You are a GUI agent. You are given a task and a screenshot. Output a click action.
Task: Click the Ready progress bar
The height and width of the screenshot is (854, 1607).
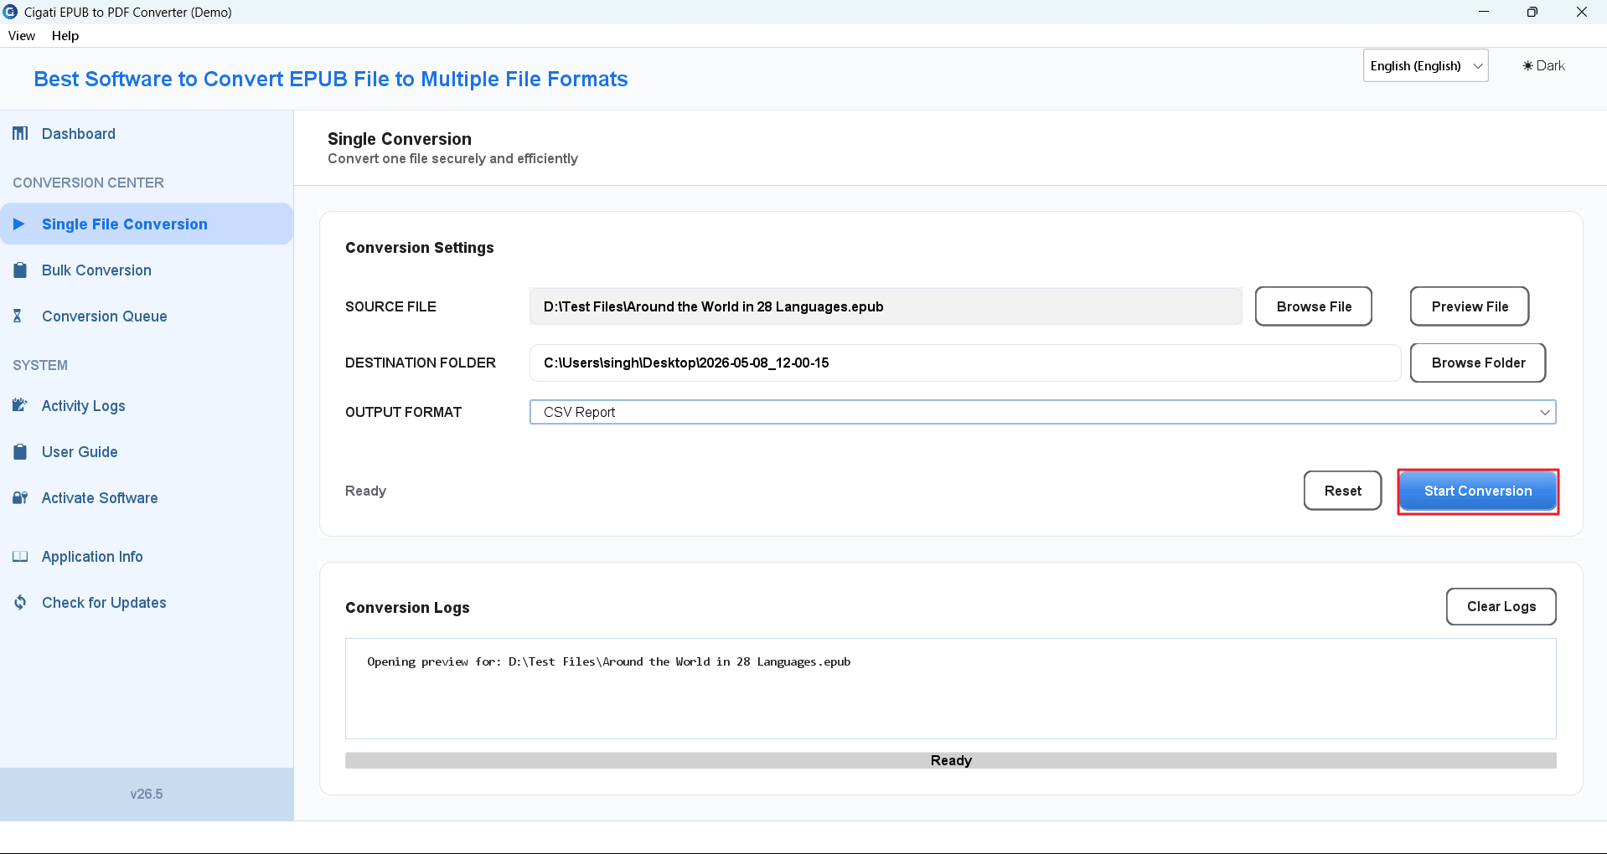pyautogui.click(x=951, y=760)
